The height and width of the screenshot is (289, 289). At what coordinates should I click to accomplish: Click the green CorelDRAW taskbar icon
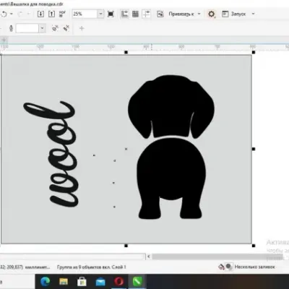click(137, 281)
